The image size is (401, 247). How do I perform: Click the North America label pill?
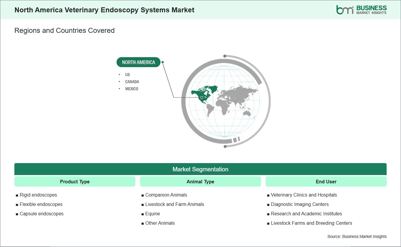click(x=139, y=62)
